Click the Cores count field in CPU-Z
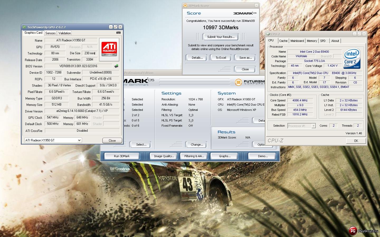 coord(334,126)
